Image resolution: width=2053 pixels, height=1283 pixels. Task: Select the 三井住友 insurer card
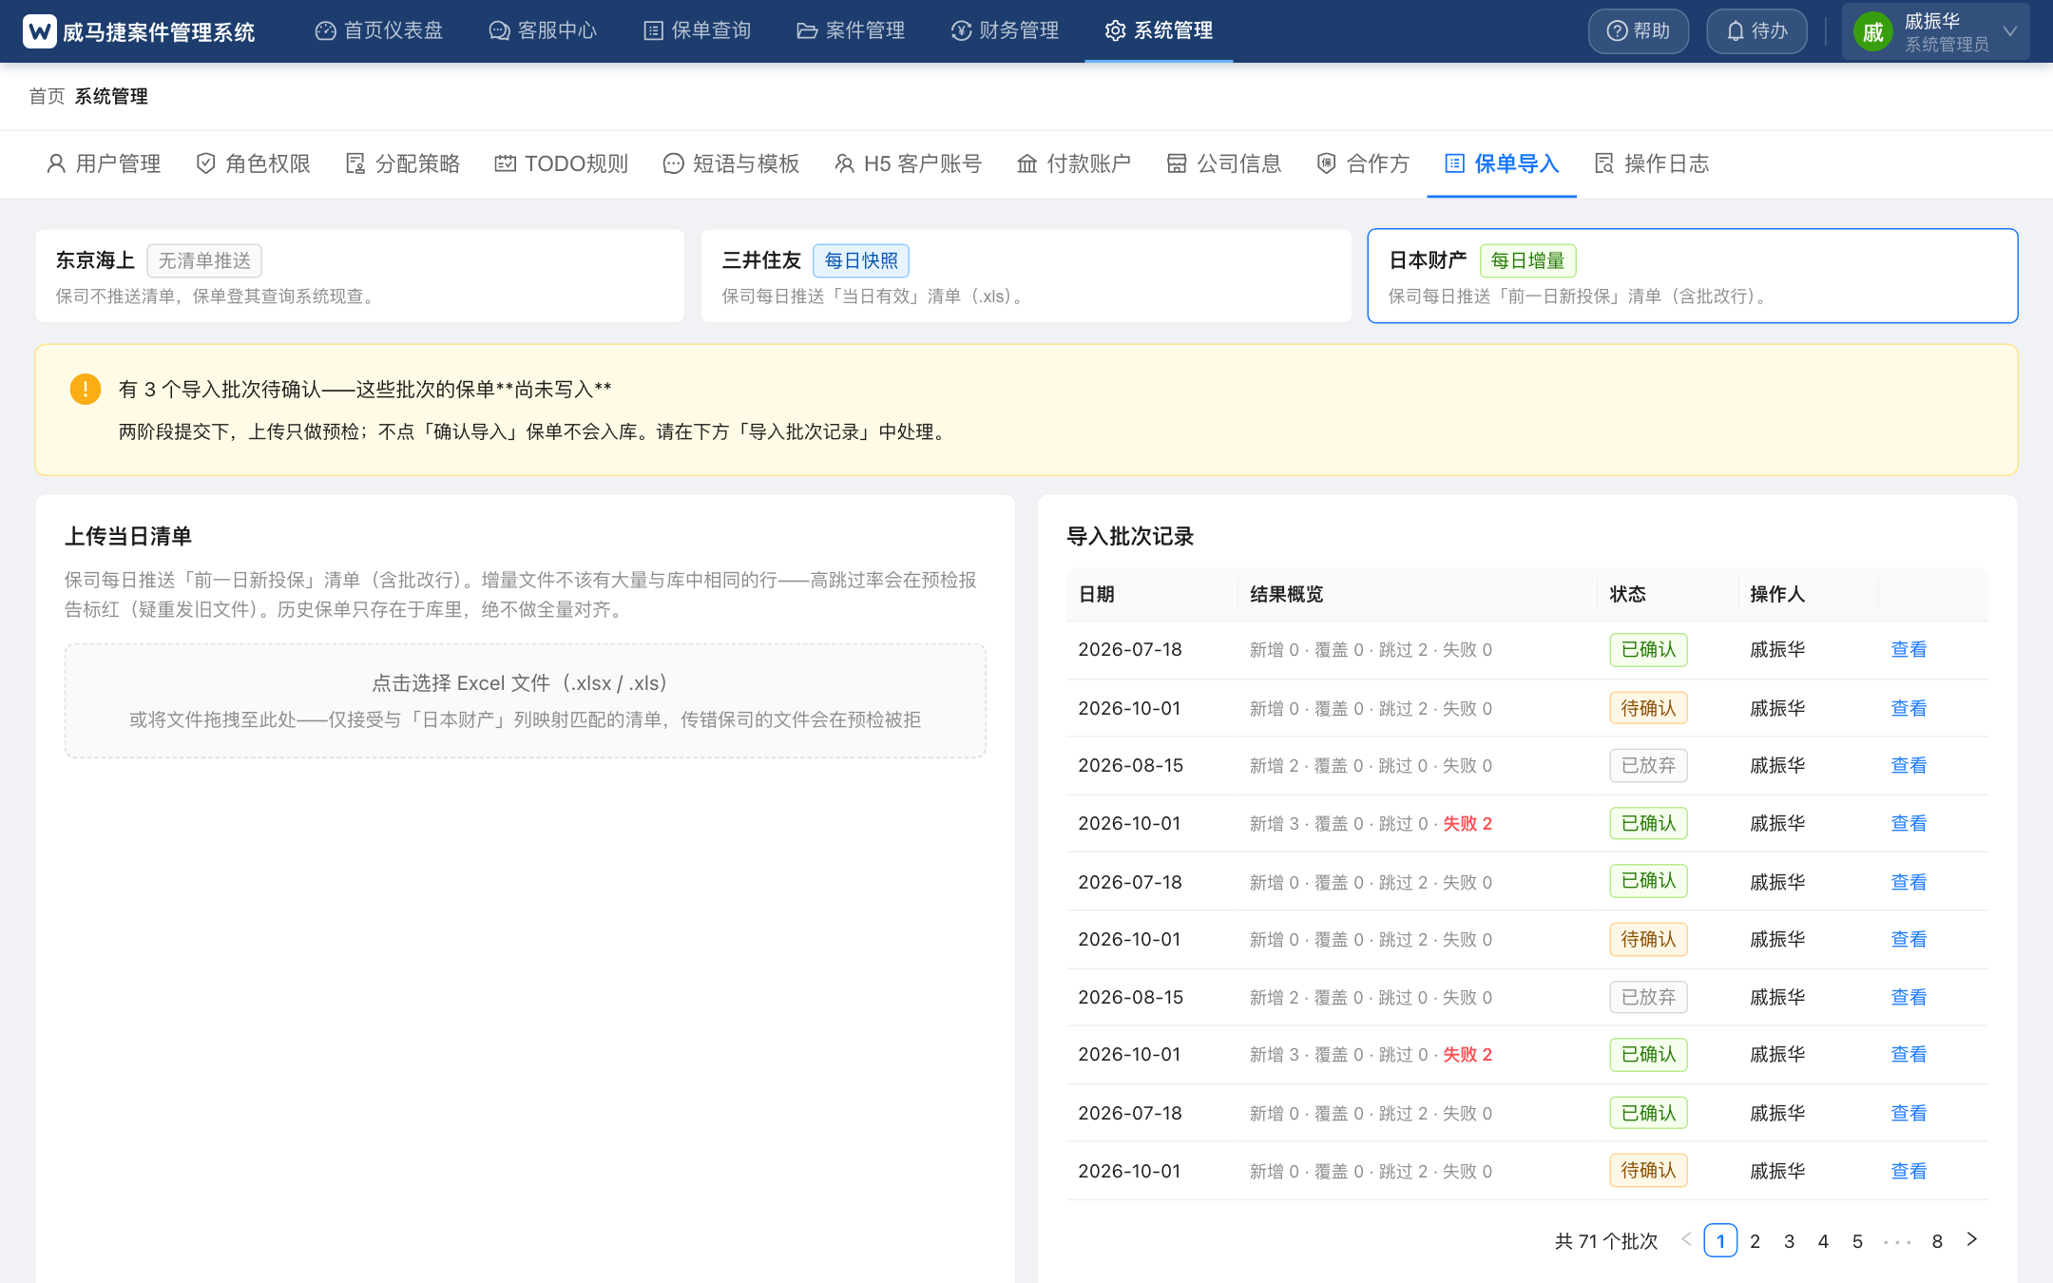tap(1026, 276)
